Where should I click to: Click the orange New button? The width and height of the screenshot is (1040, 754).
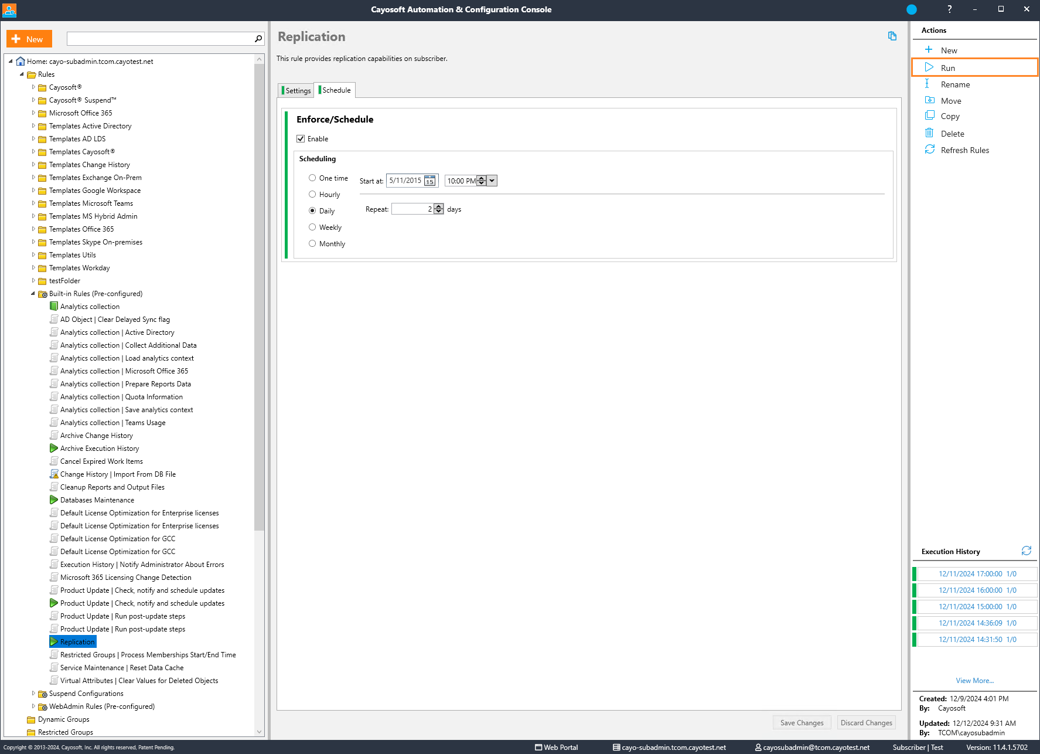coord(29,39)
